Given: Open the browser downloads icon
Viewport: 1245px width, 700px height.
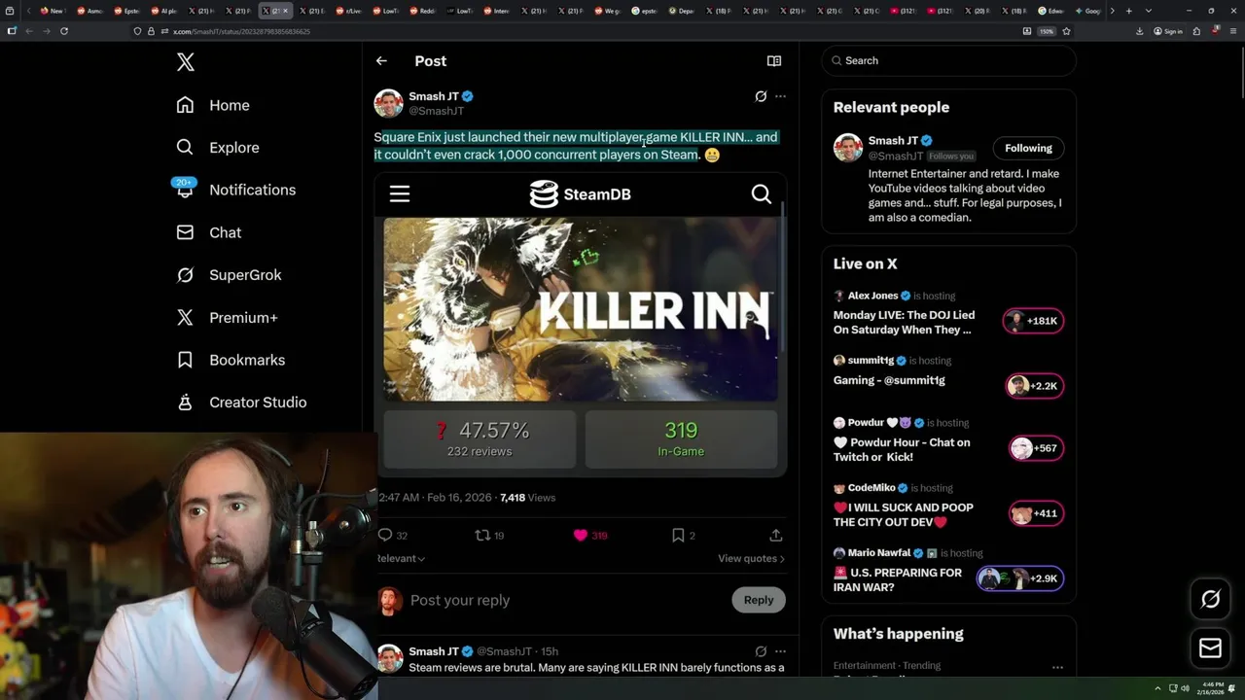Looking at the screenshot, I should pos(1139,31).
